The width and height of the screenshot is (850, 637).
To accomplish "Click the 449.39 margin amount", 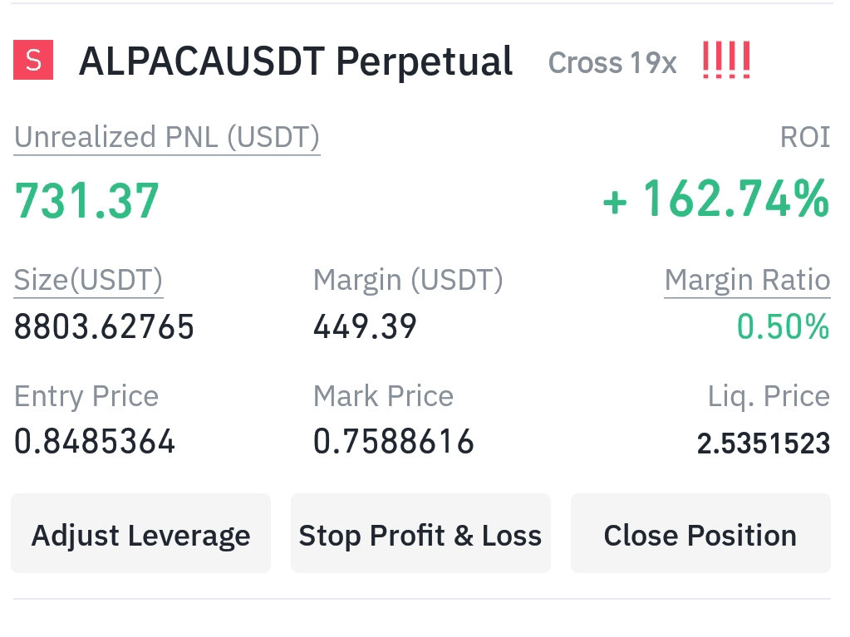I will tap(365, 327).
